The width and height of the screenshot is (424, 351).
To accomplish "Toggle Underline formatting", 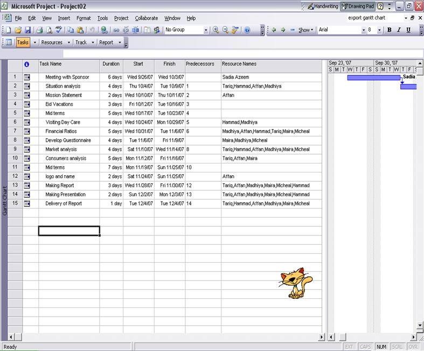I will click(408, 30).
